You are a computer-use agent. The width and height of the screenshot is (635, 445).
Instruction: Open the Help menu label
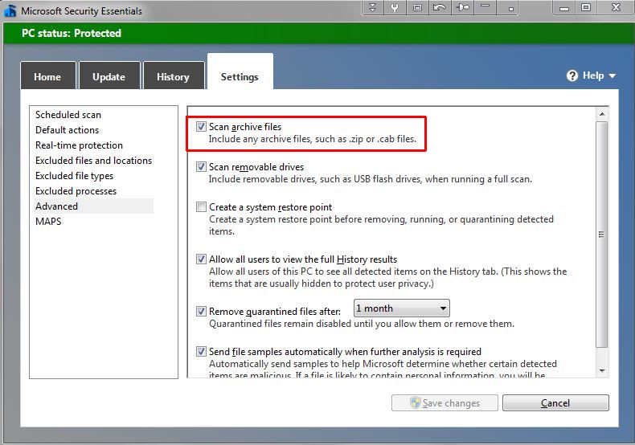click(x=593, y=76)
